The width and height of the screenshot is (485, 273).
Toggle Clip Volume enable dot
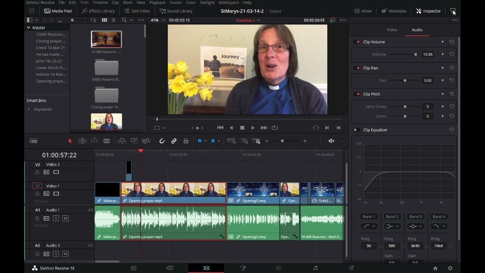click(x=358, y=42)
